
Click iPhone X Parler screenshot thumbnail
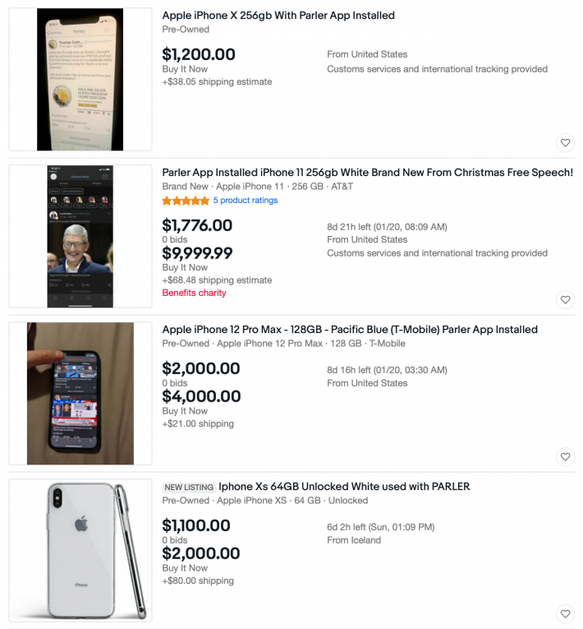point(80,80)
